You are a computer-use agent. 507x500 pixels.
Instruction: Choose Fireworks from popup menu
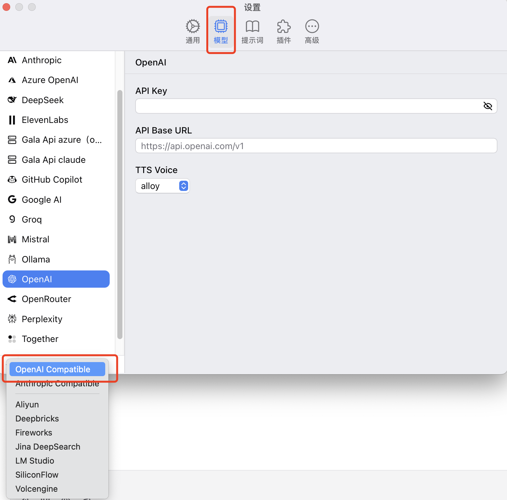[x=57, y=433]
